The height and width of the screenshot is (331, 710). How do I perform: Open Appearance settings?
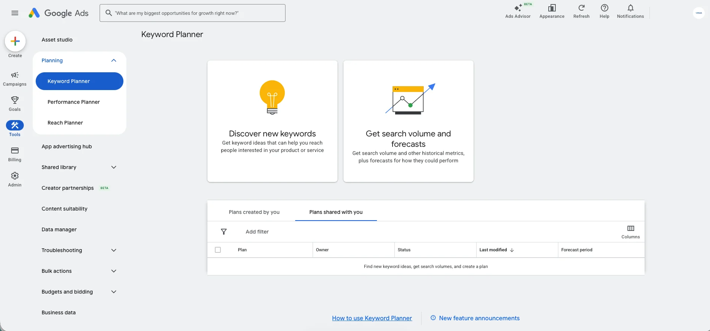point(552,11)
